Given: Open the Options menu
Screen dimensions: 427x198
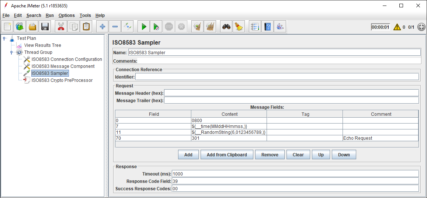Looking at the screenshot, I should click(66, 15).
